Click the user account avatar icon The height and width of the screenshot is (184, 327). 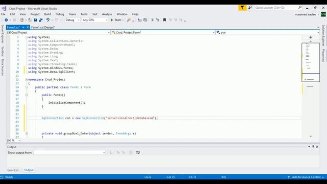(323, 14)
